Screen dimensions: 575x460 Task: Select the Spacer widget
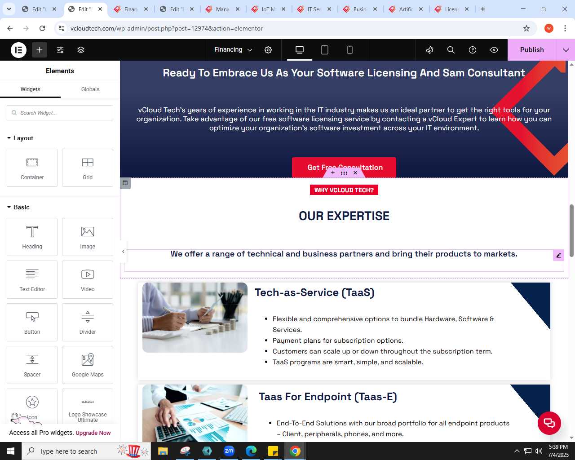pyautogui.click(x=32, y=365)
